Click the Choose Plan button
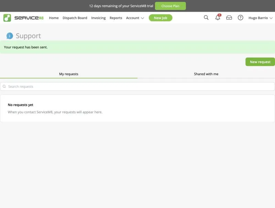 click(x=170, y=6)
